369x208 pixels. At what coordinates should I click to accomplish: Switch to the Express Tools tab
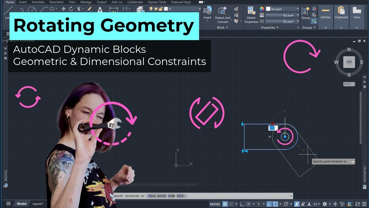[x=157, y=2]
